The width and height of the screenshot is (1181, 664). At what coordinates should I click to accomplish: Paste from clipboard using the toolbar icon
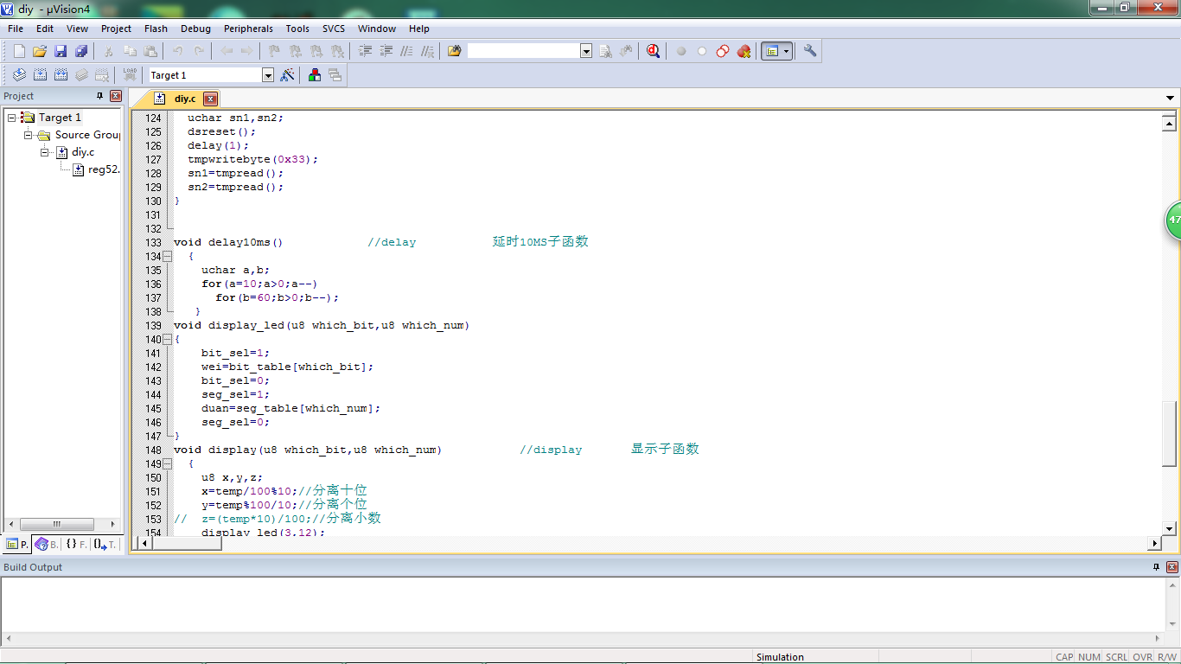[150, 52]
